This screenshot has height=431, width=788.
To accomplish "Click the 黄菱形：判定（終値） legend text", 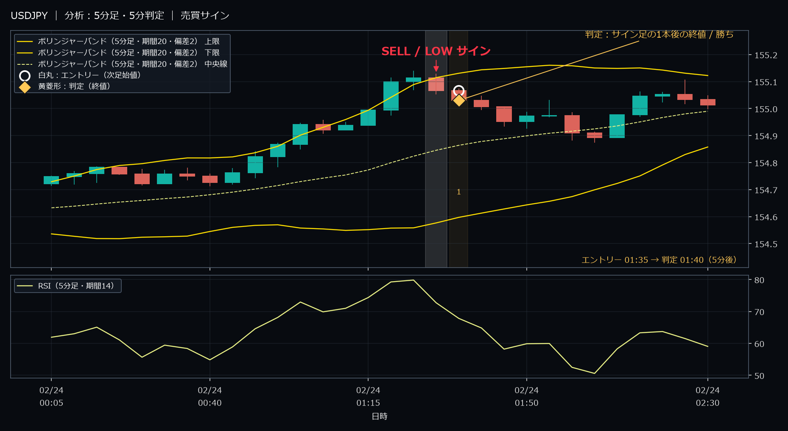I will pos(74,86).
